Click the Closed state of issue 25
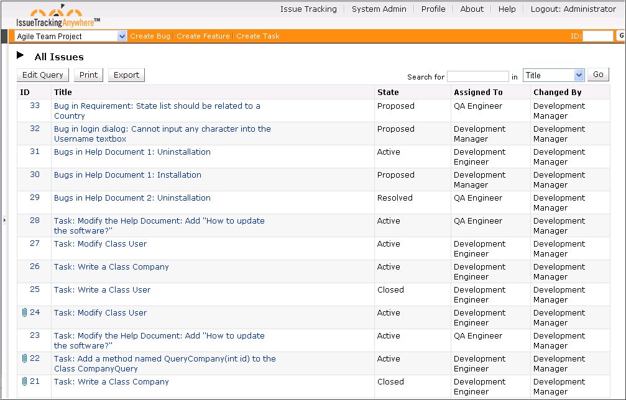626x400 pixels. click(390, 289)
